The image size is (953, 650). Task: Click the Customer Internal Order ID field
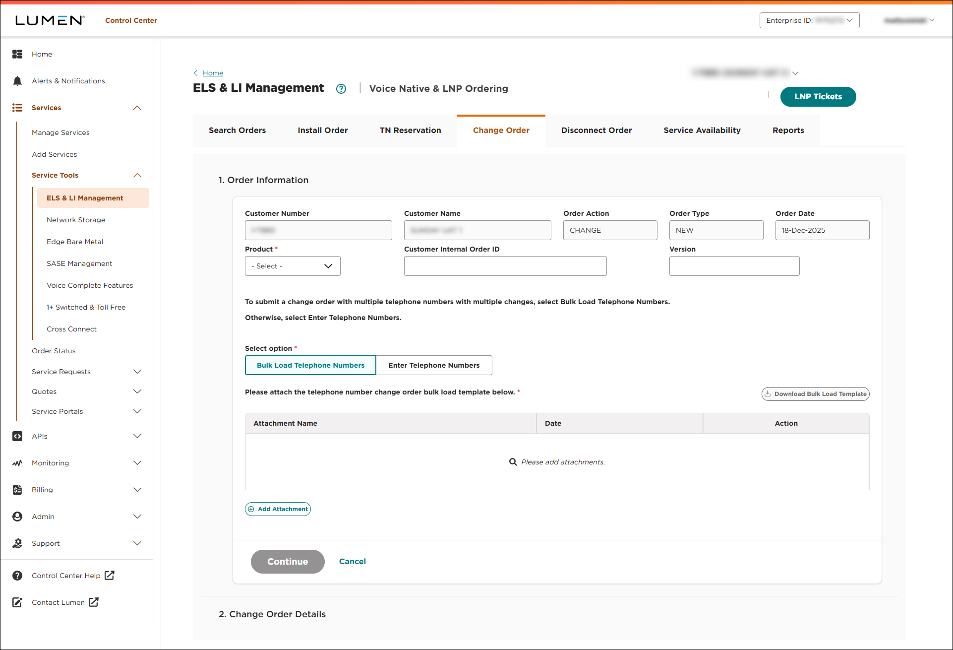click(505, 266)
